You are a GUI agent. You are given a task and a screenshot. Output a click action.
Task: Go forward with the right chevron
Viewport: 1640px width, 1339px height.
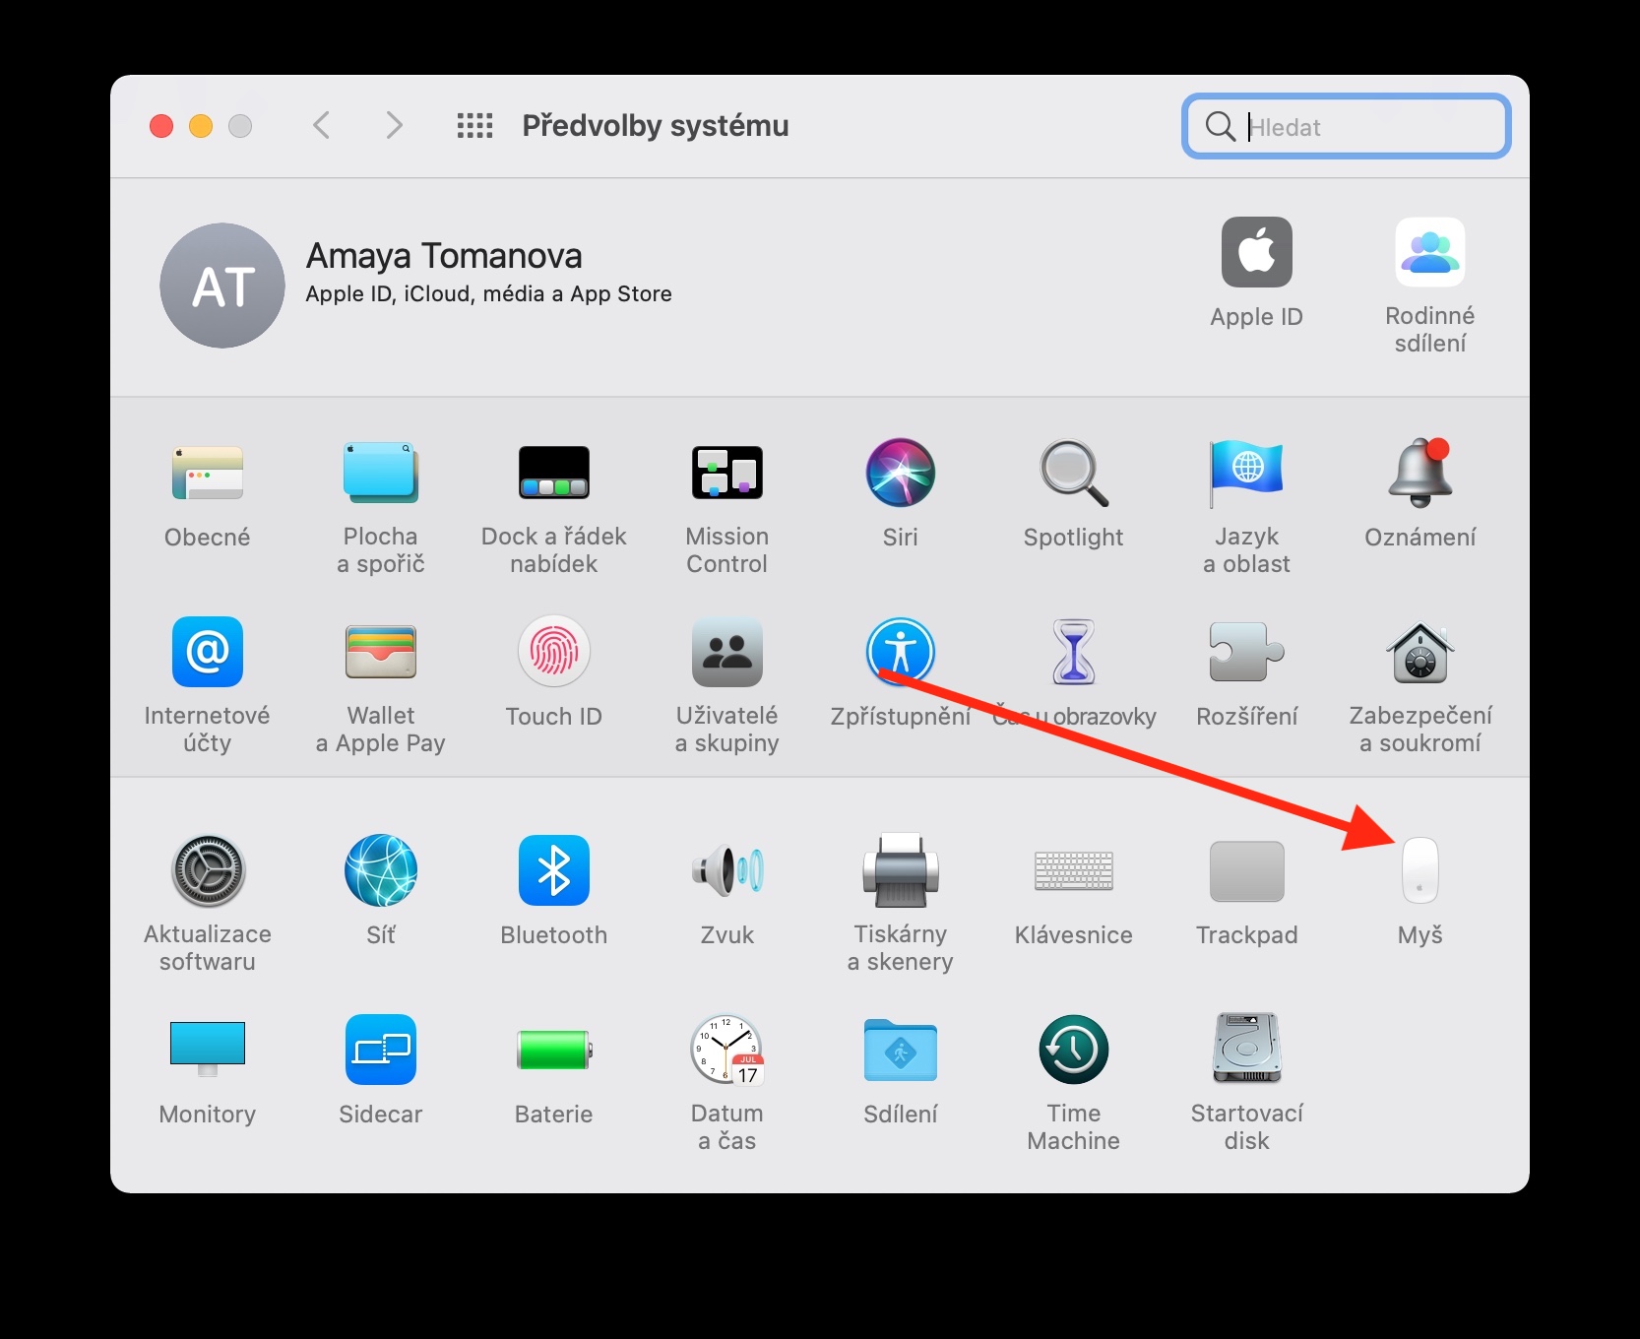(395, 125)
